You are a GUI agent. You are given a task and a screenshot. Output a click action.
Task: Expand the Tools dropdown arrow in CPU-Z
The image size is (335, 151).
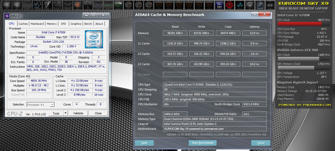65,113
